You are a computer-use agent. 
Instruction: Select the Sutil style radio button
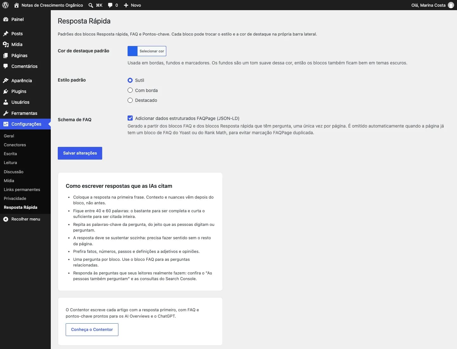point(130,80)
